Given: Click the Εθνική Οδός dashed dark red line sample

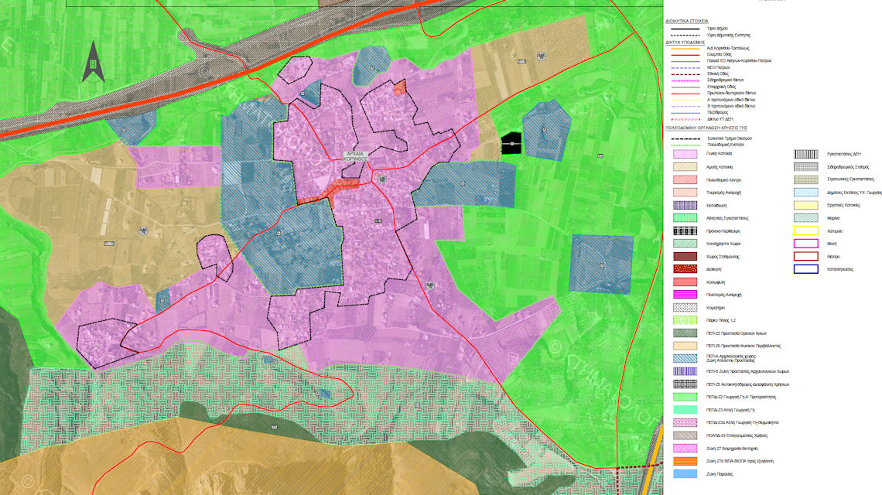Looking at the screenshot, I should (x=685, y=73).
